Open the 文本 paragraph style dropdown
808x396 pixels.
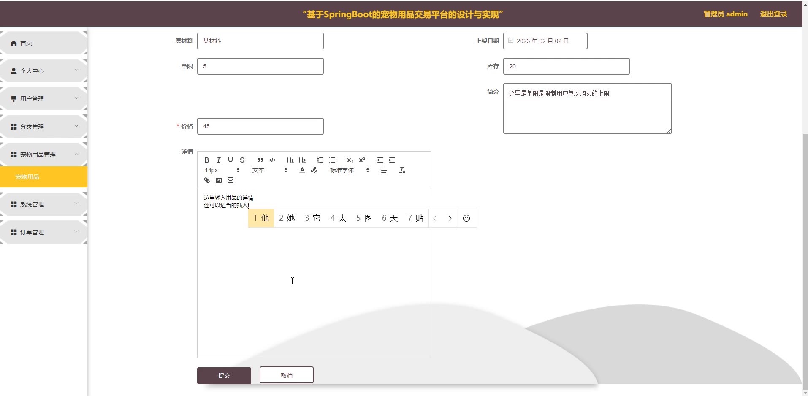(x=270, y=170)
